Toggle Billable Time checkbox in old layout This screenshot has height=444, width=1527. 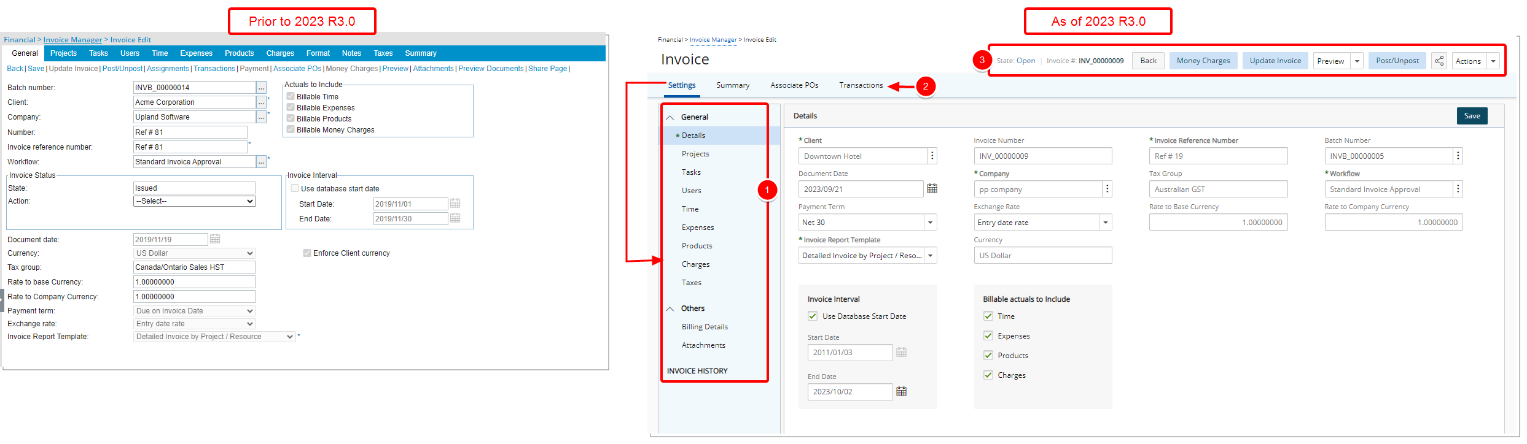(x=291, y=96)
